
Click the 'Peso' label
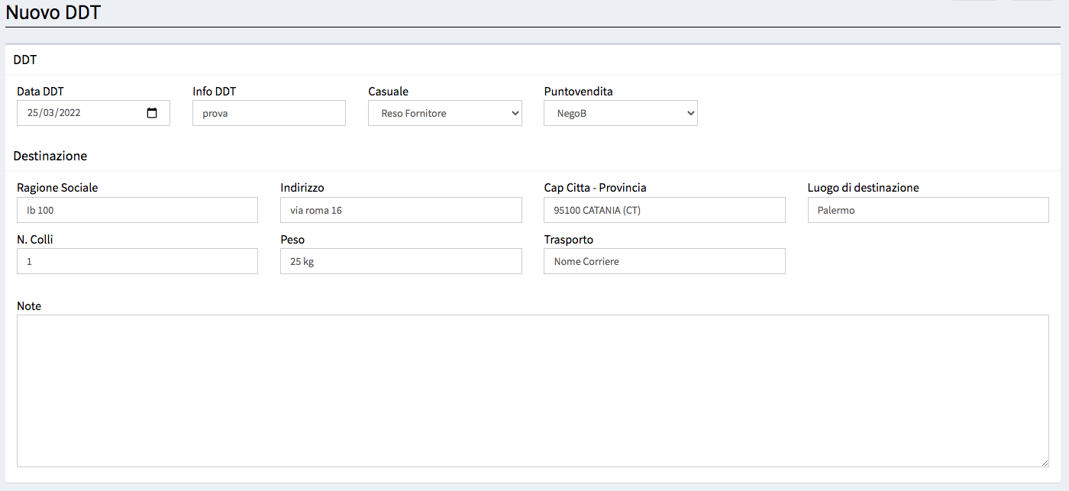click(x=292, y=240)
